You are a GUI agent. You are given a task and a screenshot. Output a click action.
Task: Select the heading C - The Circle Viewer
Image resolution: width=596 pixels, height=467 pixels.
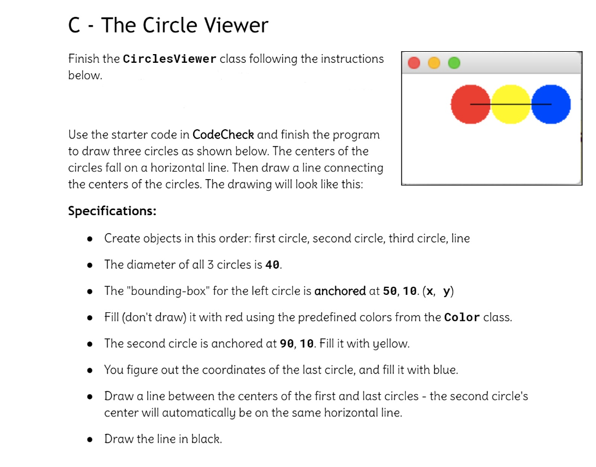[x=168, y=24]
